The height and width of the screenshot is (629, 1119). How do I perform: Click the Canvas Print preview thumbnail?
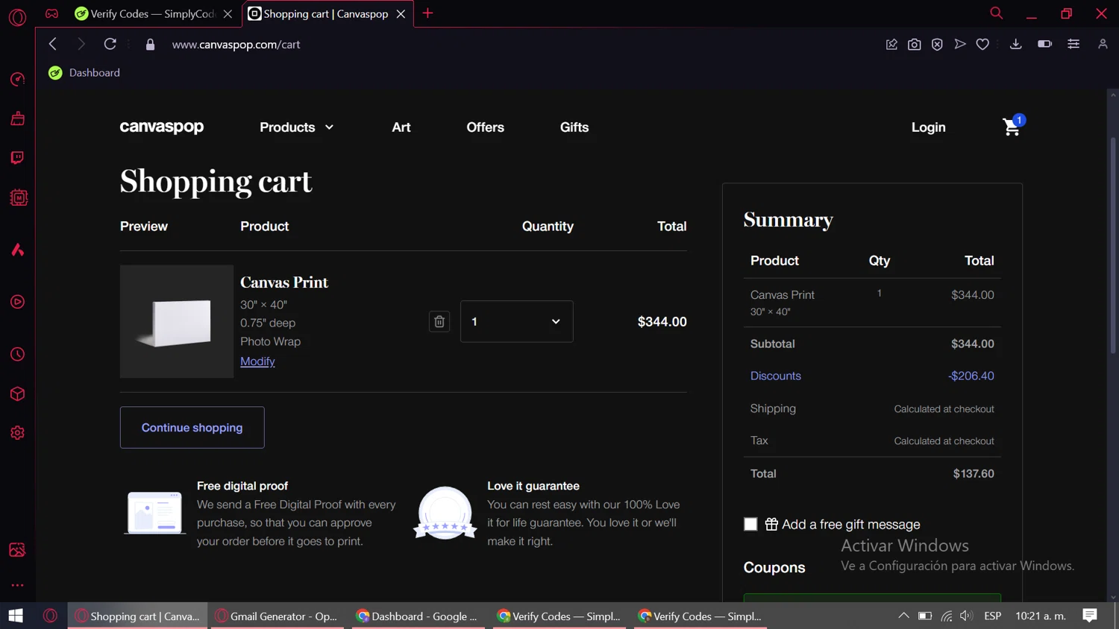tap(177, 321)
